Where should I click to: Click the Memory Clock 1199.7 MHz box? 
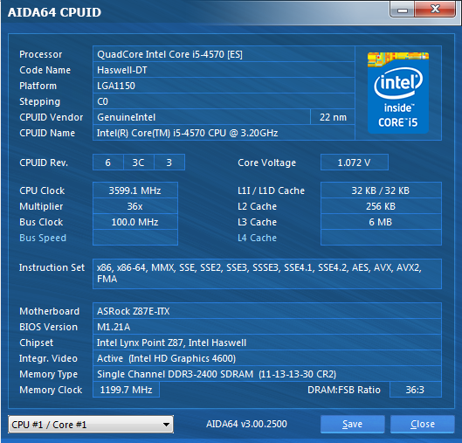pos(126,390)
